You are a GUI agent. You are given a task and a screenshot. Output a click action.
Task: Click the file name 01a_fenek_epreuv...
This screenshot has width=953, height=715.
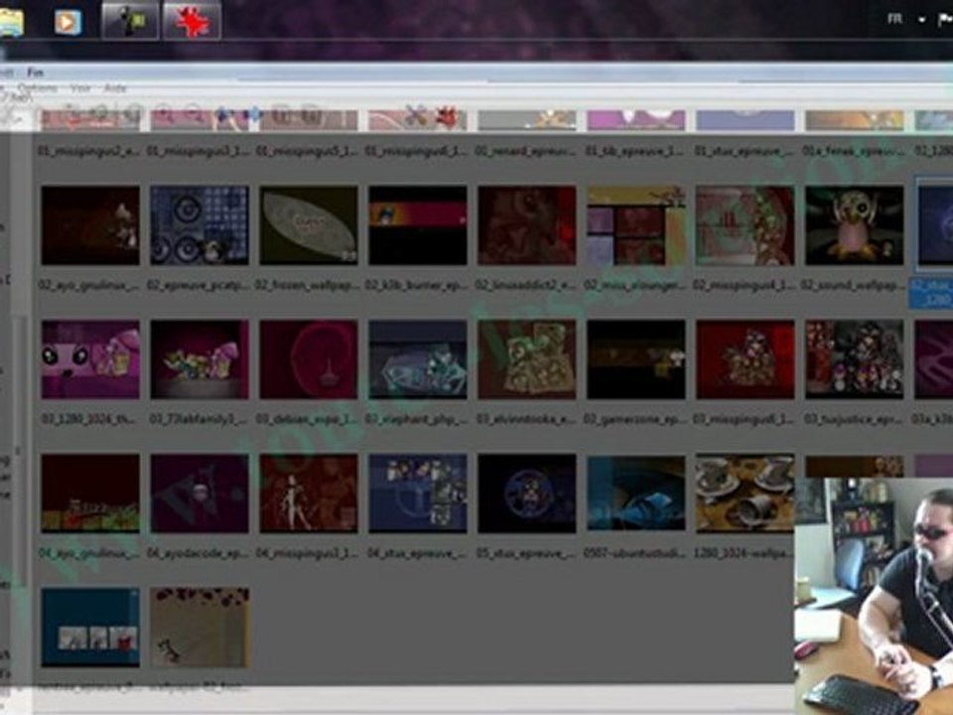[854, 151]
